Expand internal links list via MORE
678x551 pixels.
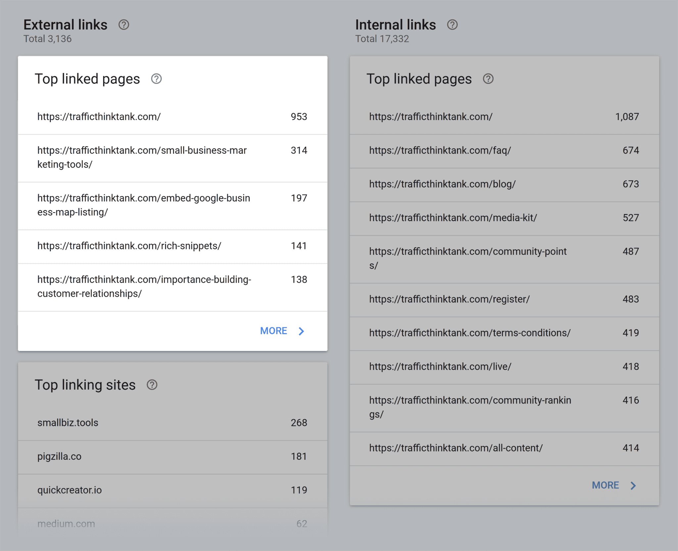point(605,485)
